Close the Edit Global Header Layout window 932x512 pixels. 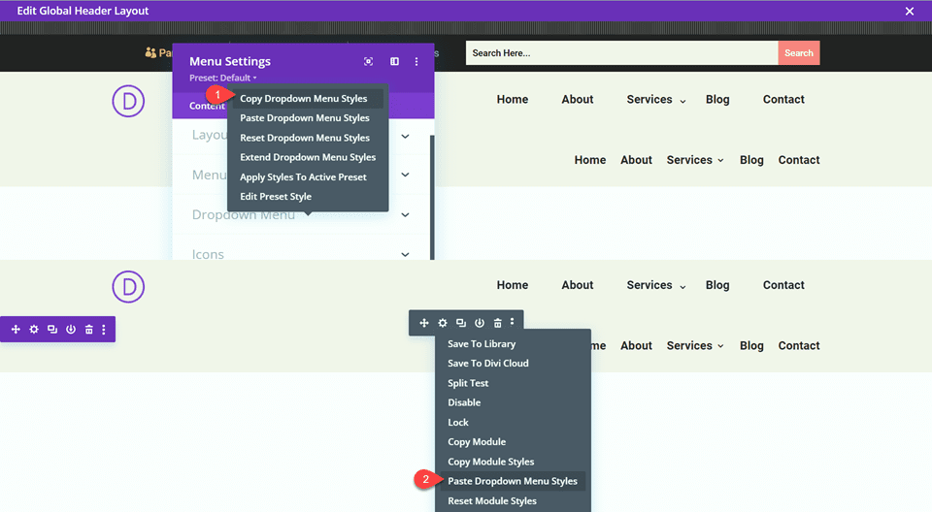[909, 11]
